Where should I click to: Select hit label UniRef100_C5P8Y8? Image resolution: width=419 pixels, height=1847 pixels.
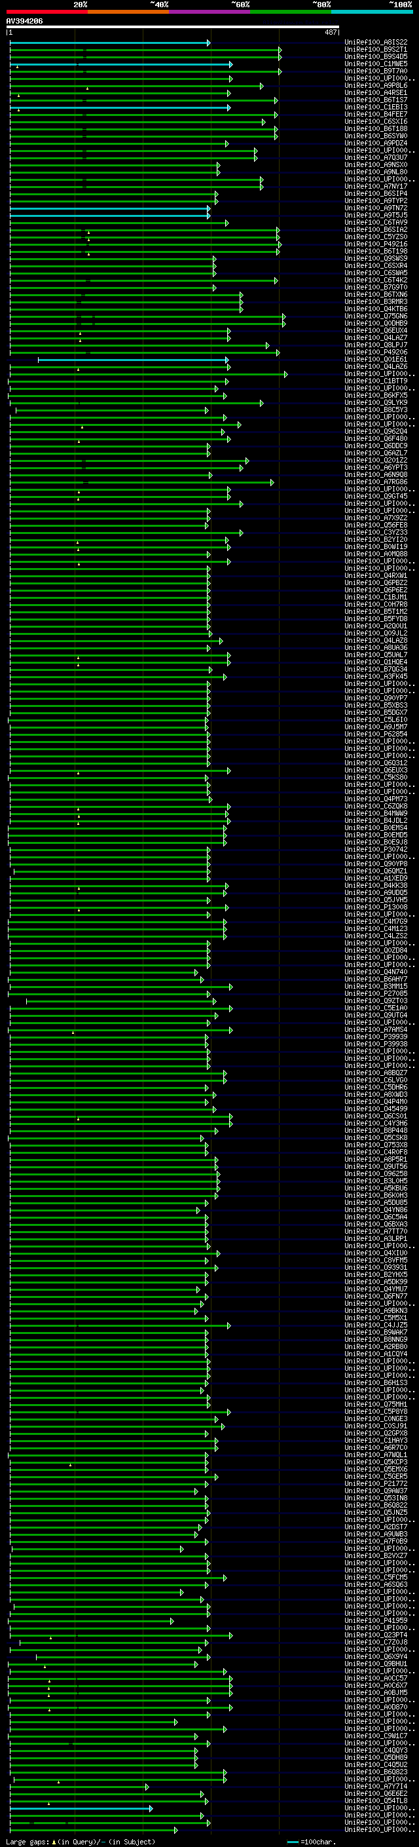pos(376,1412)
